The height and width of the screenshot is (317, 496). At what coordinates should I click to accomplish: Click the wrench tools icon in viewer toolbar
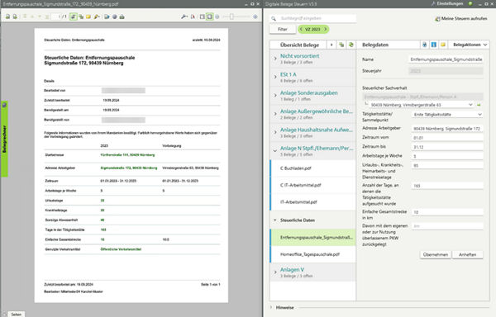(184, 17)
